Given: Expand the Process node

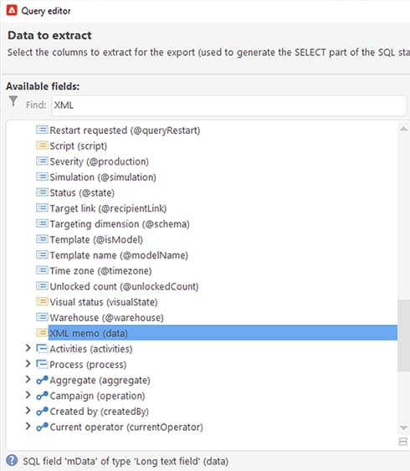Looking at the screenshot, I should pyautogui.click(x=28, y=364).
